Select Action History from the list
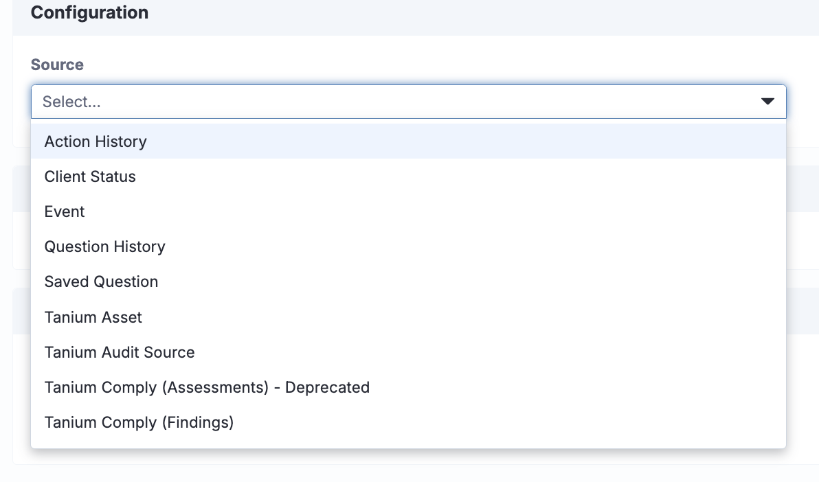The height and width of the screenshot is (482, 819). 96,141
